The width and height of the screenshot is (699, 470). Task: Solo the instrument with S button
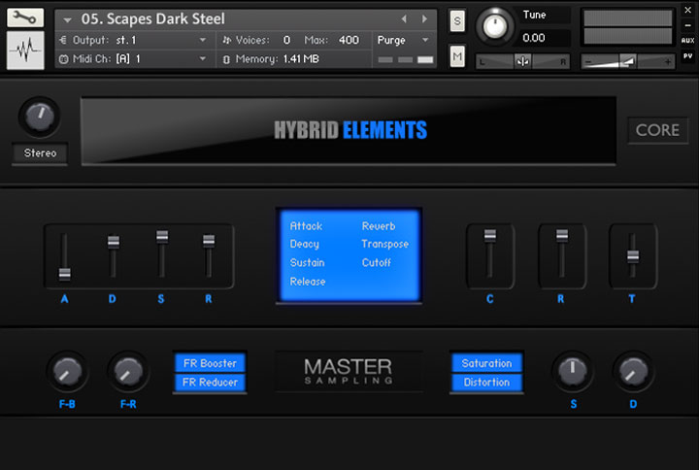[457, 21]
